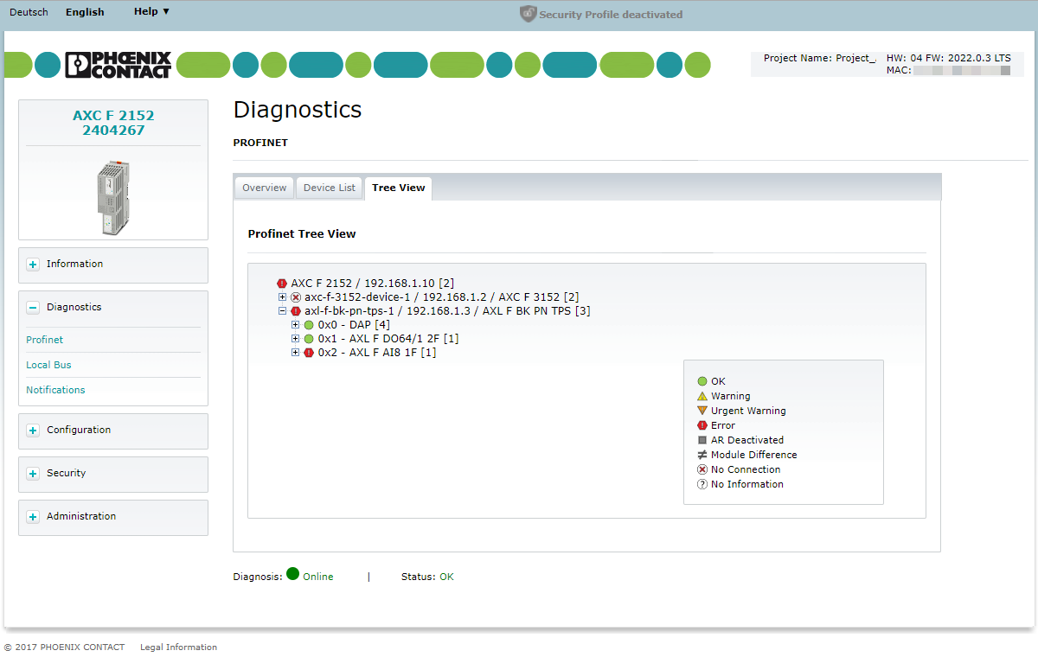Image resolution: width=1038 pixels, height=657 pixels.
Task: Open the Help dropdown menu
Action: [x=151, y=11]
